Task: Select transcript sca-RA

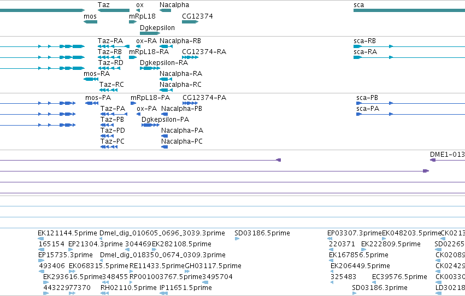Action: 409,57
